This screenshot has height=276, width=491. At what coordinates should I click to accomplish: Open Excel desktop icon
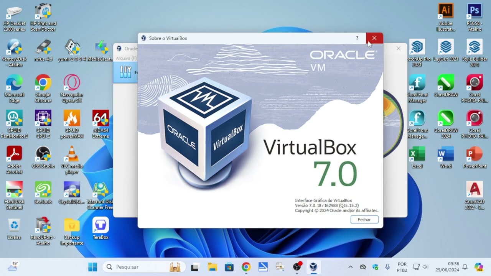point(417,157)
